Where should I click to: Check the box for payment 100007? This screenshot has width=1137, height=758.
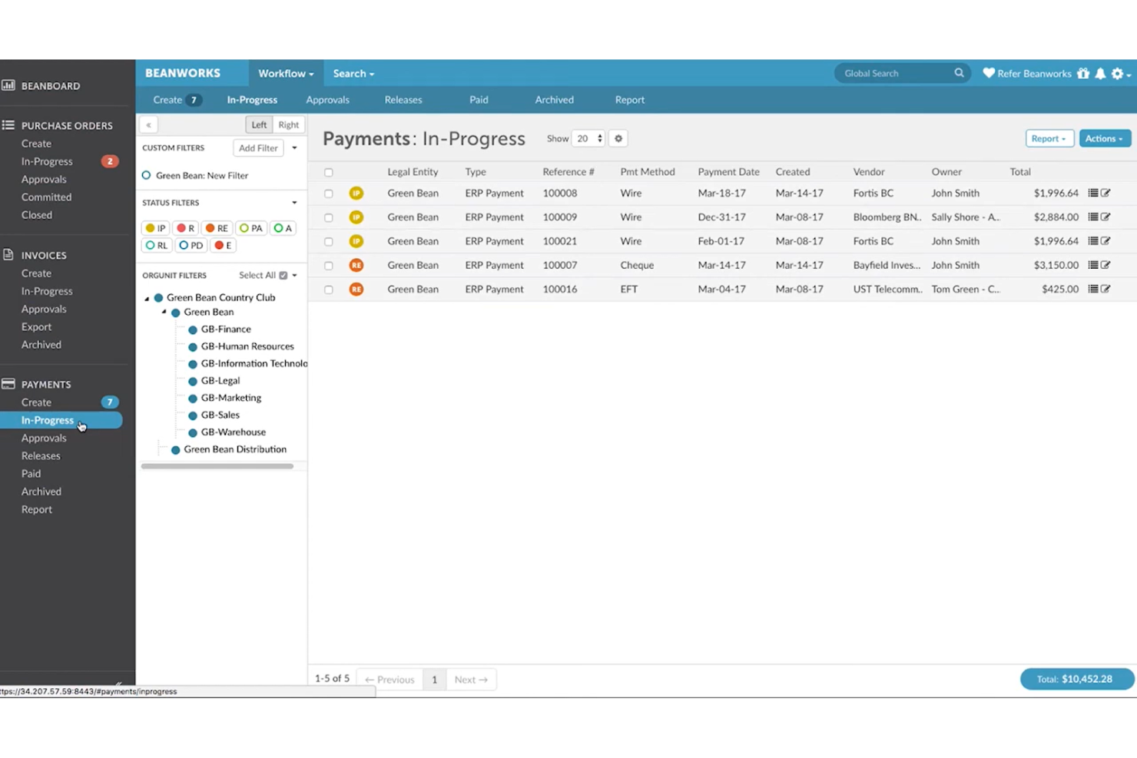point(329,266)
